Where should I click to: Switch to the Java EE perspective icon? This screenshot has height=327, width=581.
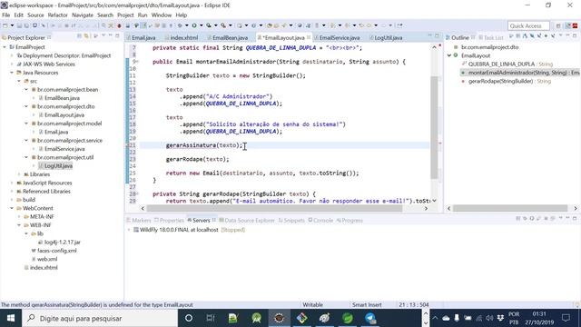coord(568,25)
